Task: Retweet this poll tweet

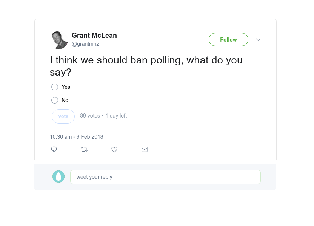Action: (x=84, y=149)
